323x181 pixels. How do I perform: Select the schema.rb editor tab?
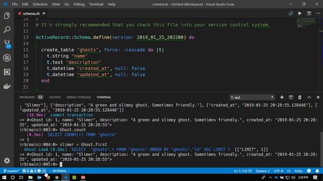tap(31, 14)
